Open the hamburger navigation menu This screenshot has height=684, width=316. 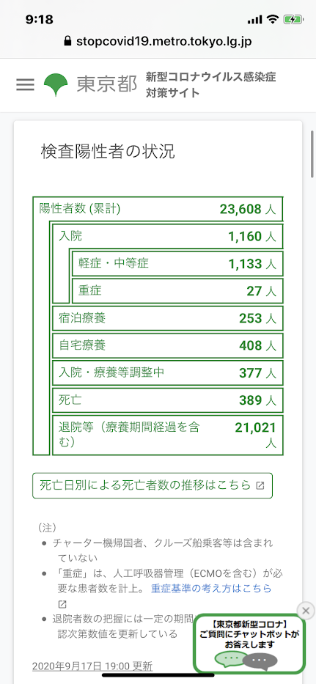click(25, 84)
